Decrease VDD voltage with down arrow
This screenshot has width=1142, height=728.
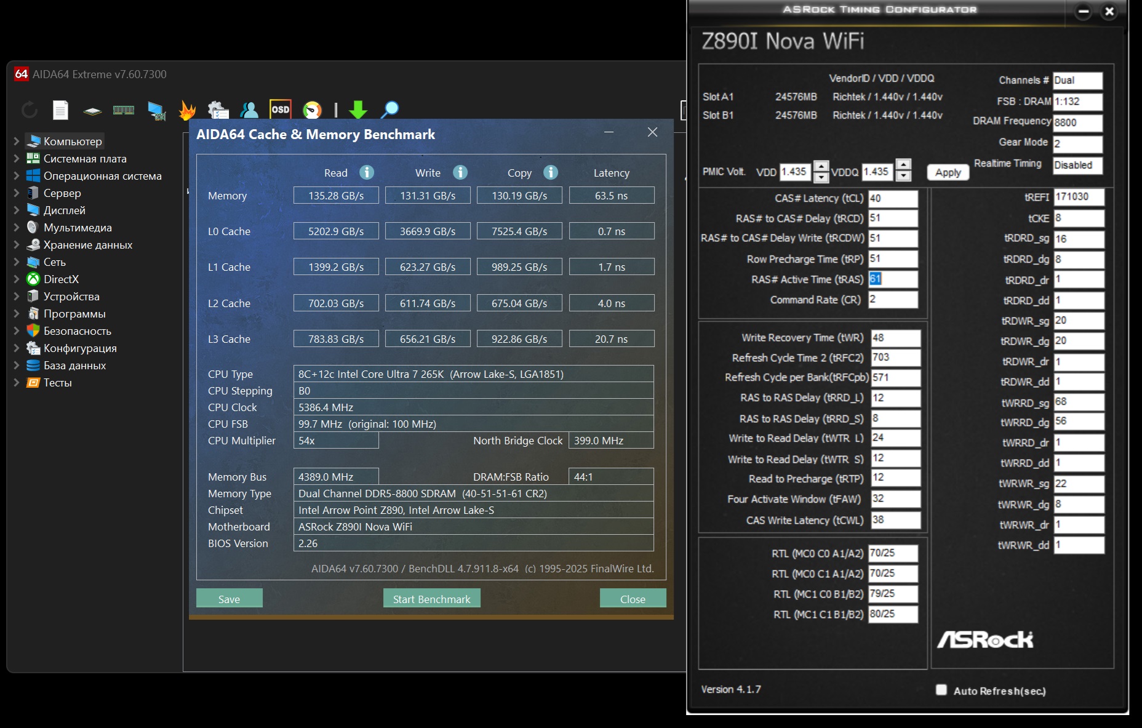[821, 177]
